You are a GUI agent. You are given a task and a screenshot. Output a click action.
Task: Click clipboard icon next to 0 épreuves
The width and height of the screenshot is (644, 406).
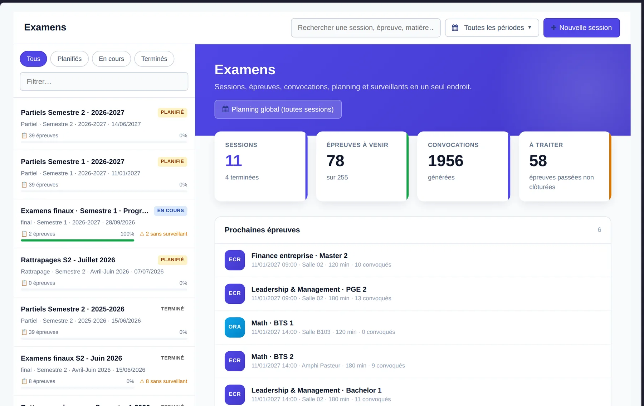[x=24, y=283]
